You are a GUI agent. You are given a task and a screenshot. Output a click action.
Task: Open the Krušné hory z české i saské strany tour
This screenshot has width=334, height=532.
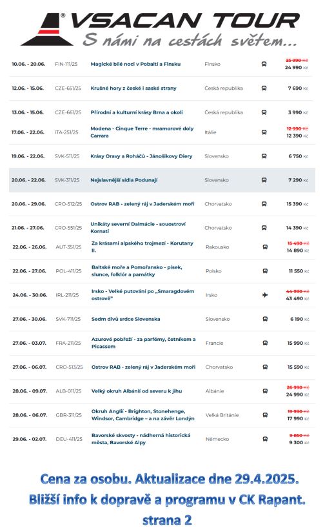[x=133, y=88]
